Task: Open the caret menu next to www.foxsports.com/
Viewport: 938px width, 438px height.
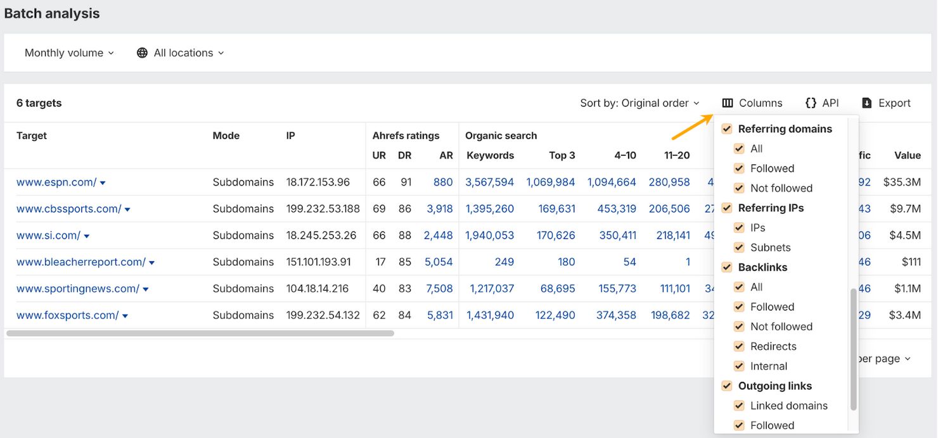Action: pyautogui.click(x=125, y=316)
